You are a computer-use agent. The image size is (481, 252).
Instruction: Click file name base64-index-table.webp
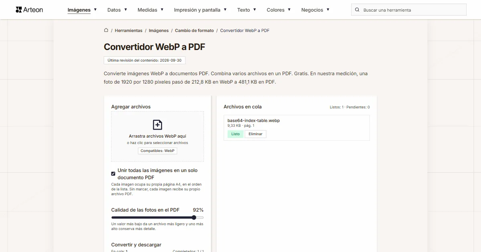[253, 120]
